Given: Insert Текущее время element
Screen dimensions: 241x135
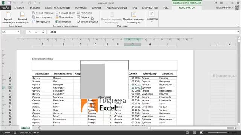Looking at the screenshot, I should click(65, 13).
